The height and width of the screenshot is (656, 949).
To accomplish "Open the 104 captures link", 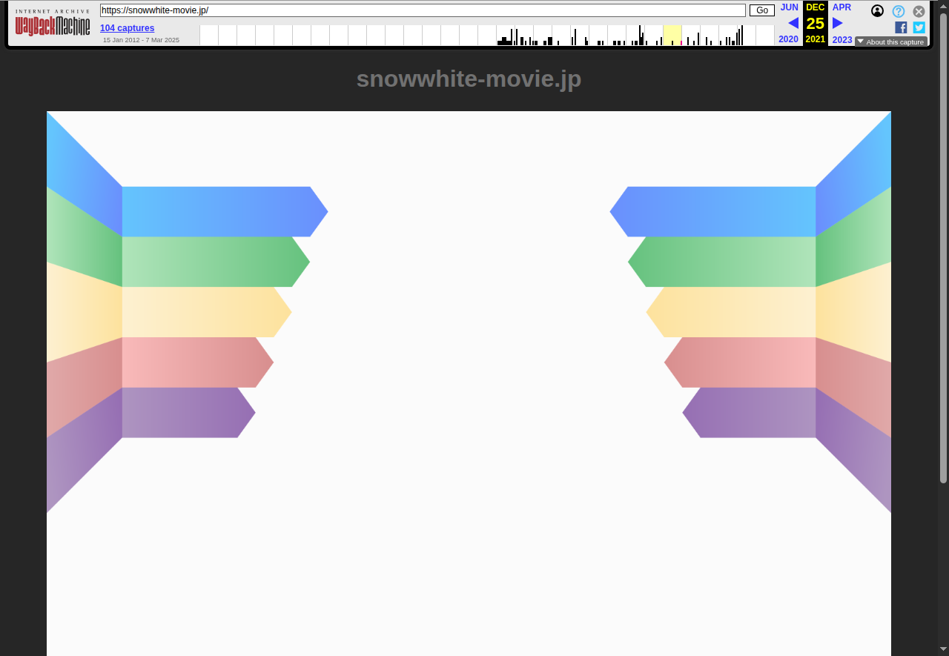I will 128,28.
